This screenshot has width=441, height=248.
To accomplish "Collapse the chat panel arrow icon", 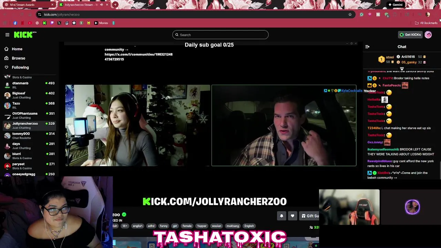I will coord(367,47).
